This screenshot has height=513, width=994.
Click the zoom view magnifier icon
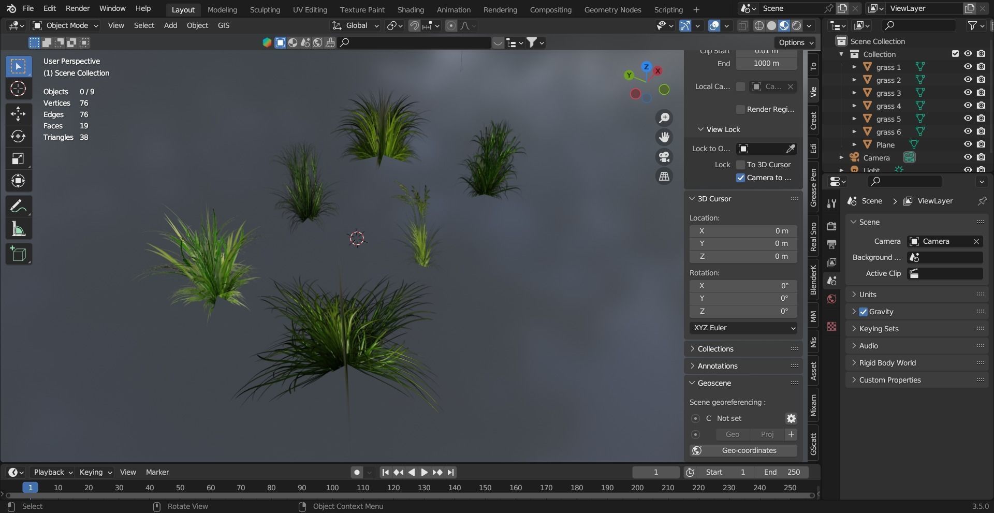point(664,118)
